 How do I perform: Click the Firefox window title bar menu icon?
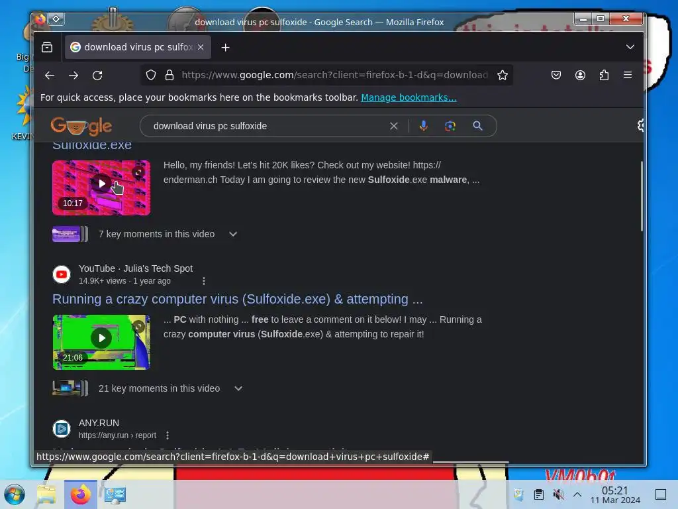(x=40, y=19)
